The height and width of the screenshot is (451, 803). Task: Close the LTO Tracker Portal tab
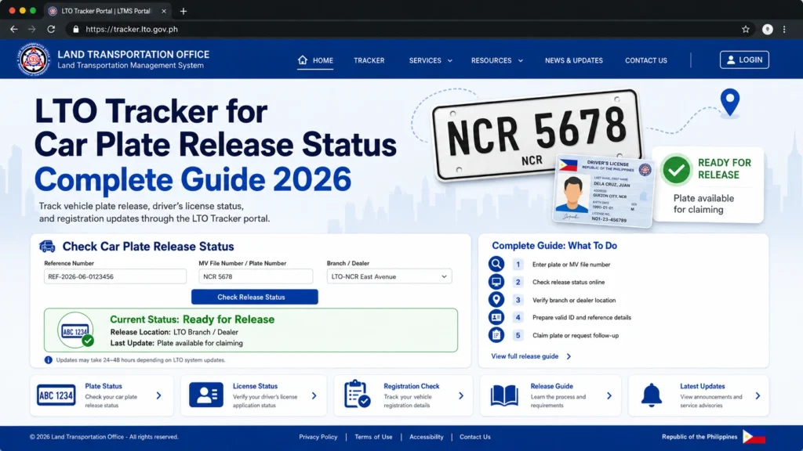point(164,11)
